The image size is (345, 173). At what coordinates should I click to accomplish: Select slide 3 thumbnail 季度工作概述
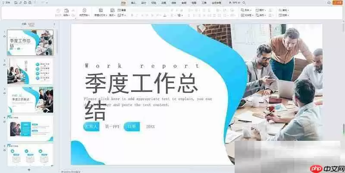click(30, 100)
